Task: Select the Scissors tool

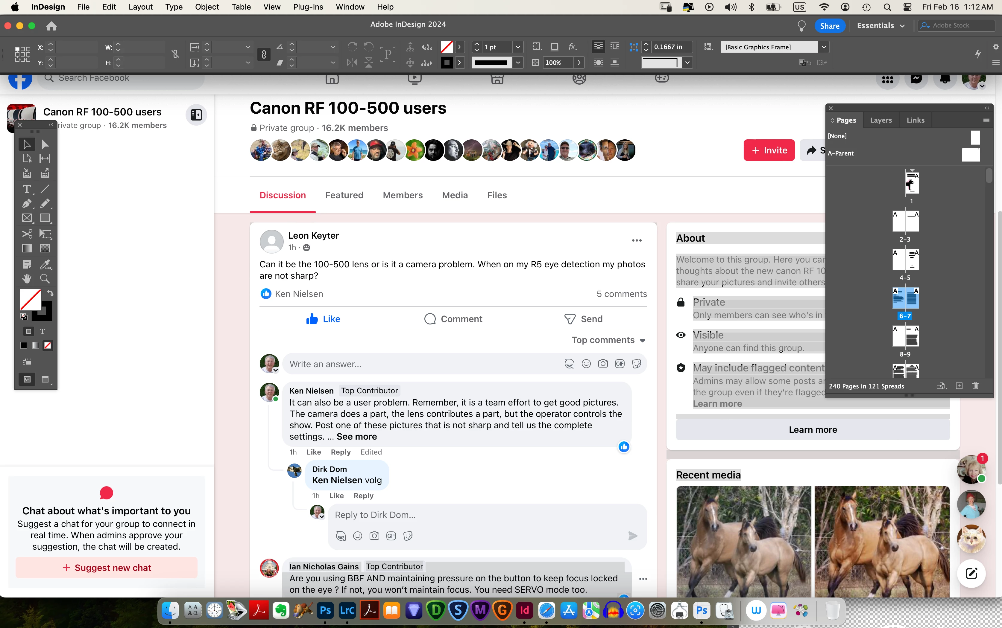Action: (27, 234)
